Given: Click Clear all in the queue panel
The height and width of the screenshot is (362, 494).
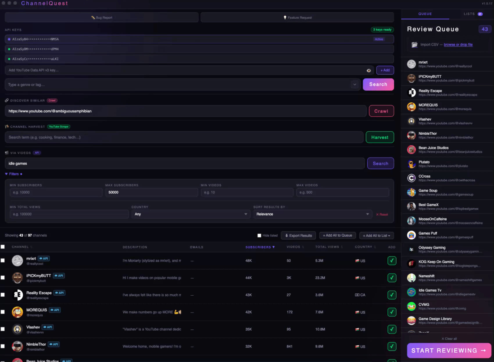Looking at the screenshot, I should (x=449, y=339).
